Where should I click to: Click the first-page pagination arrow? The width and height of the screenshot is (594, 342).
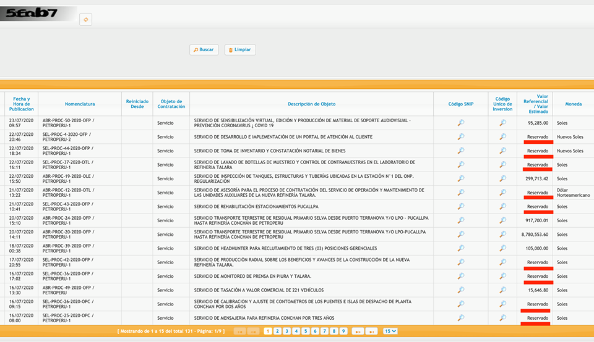(x=239, y=332)
